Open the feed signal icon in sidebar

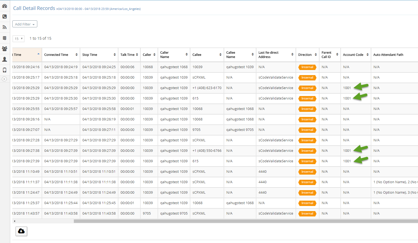(x=5, y=27)
